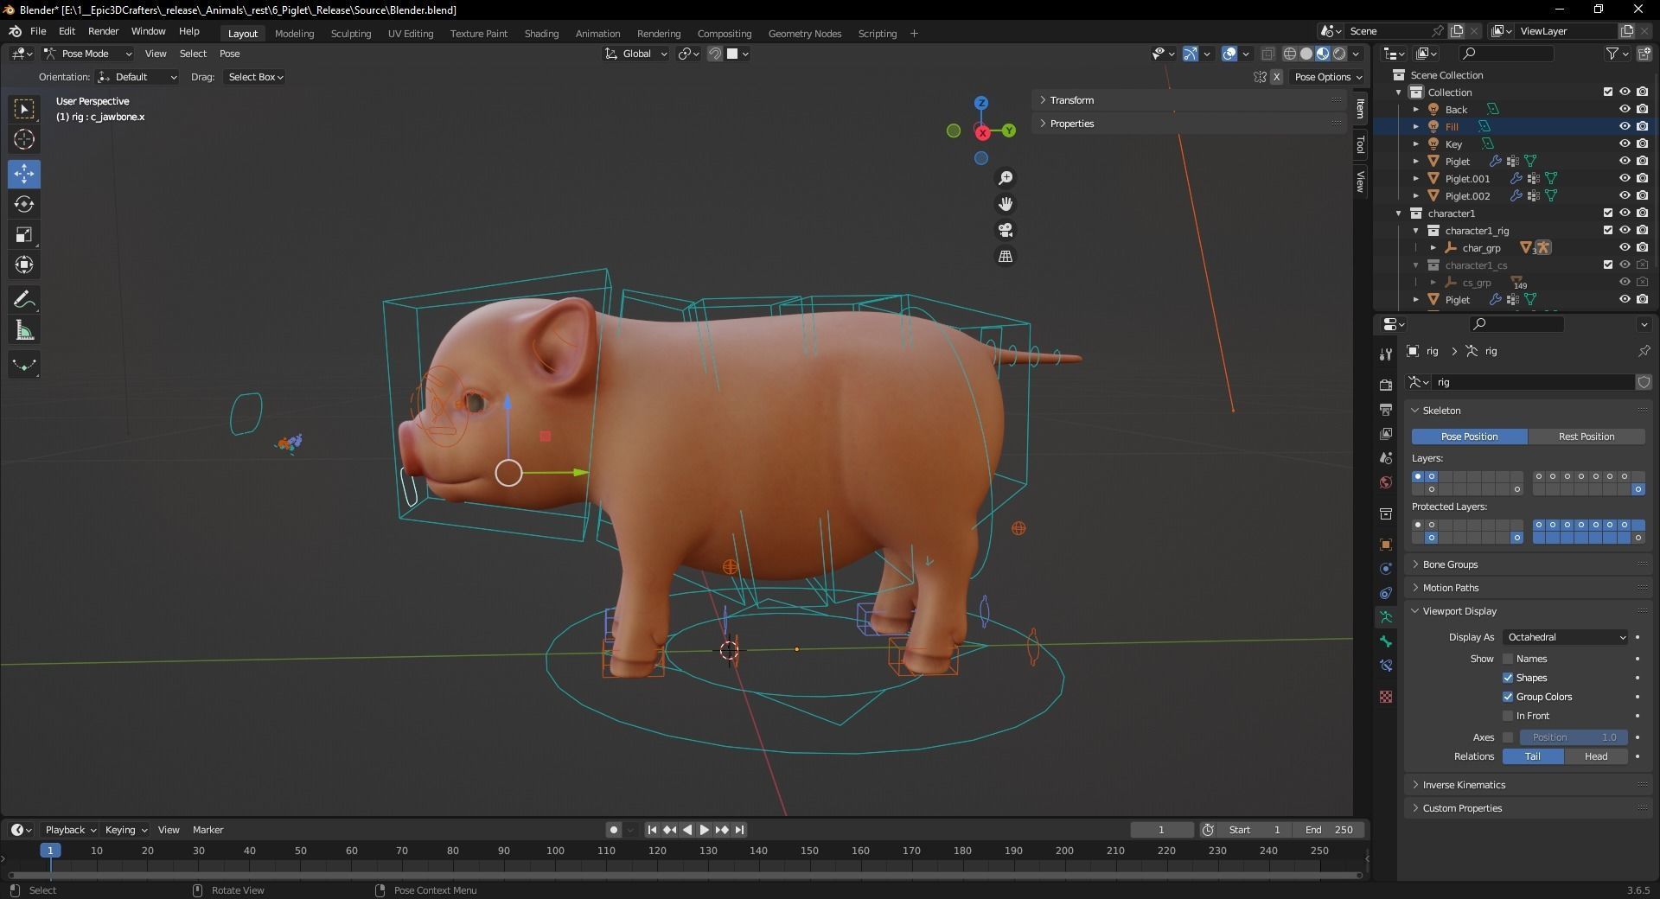Uncheck the Group Colors checkbox
The image size is (1660, 899).
[x=1508, y=697]
